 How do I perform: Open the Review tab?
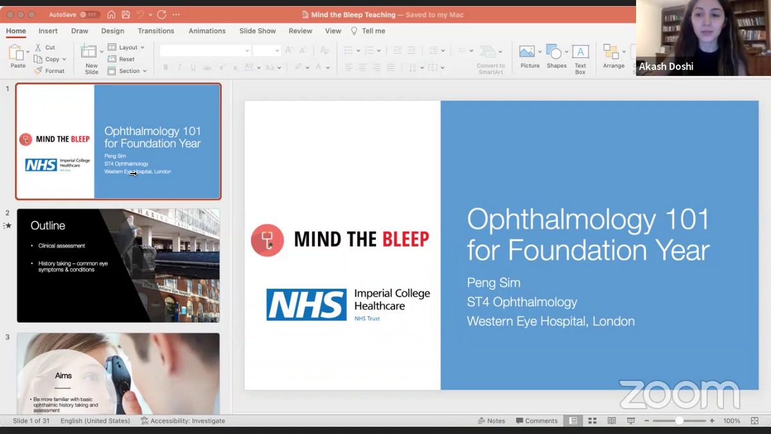(x=300, y=31)
